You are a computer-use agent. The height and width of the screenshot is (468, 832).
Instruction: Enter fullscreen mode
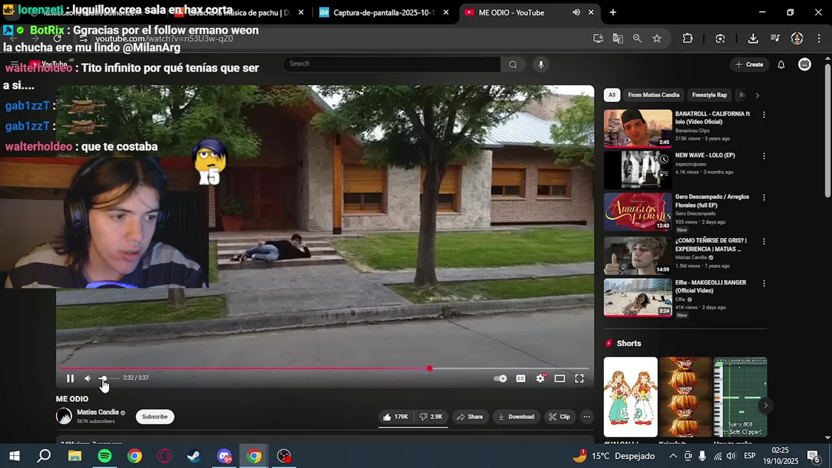[x=579, y=378]
